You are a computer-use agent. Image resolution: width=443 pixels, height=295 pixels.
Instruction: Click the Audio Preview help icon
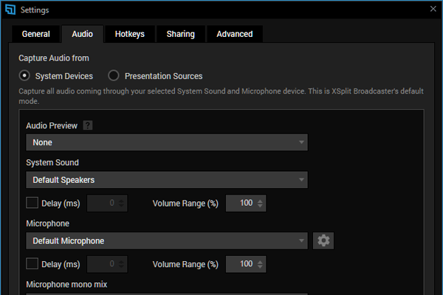88,126
